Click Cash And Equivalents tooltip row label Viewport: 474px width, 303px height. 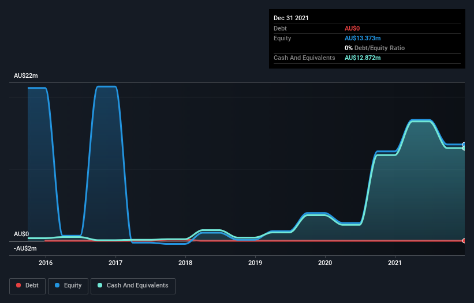(x=304, y=58)
